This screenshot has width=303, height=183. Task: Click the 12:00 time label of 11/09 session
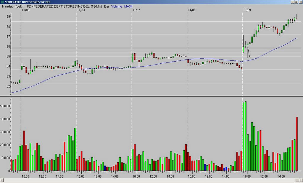[x=264, y=177]
